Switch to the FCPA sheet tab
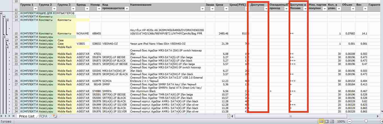383x124 pixels. pos(43,116)
